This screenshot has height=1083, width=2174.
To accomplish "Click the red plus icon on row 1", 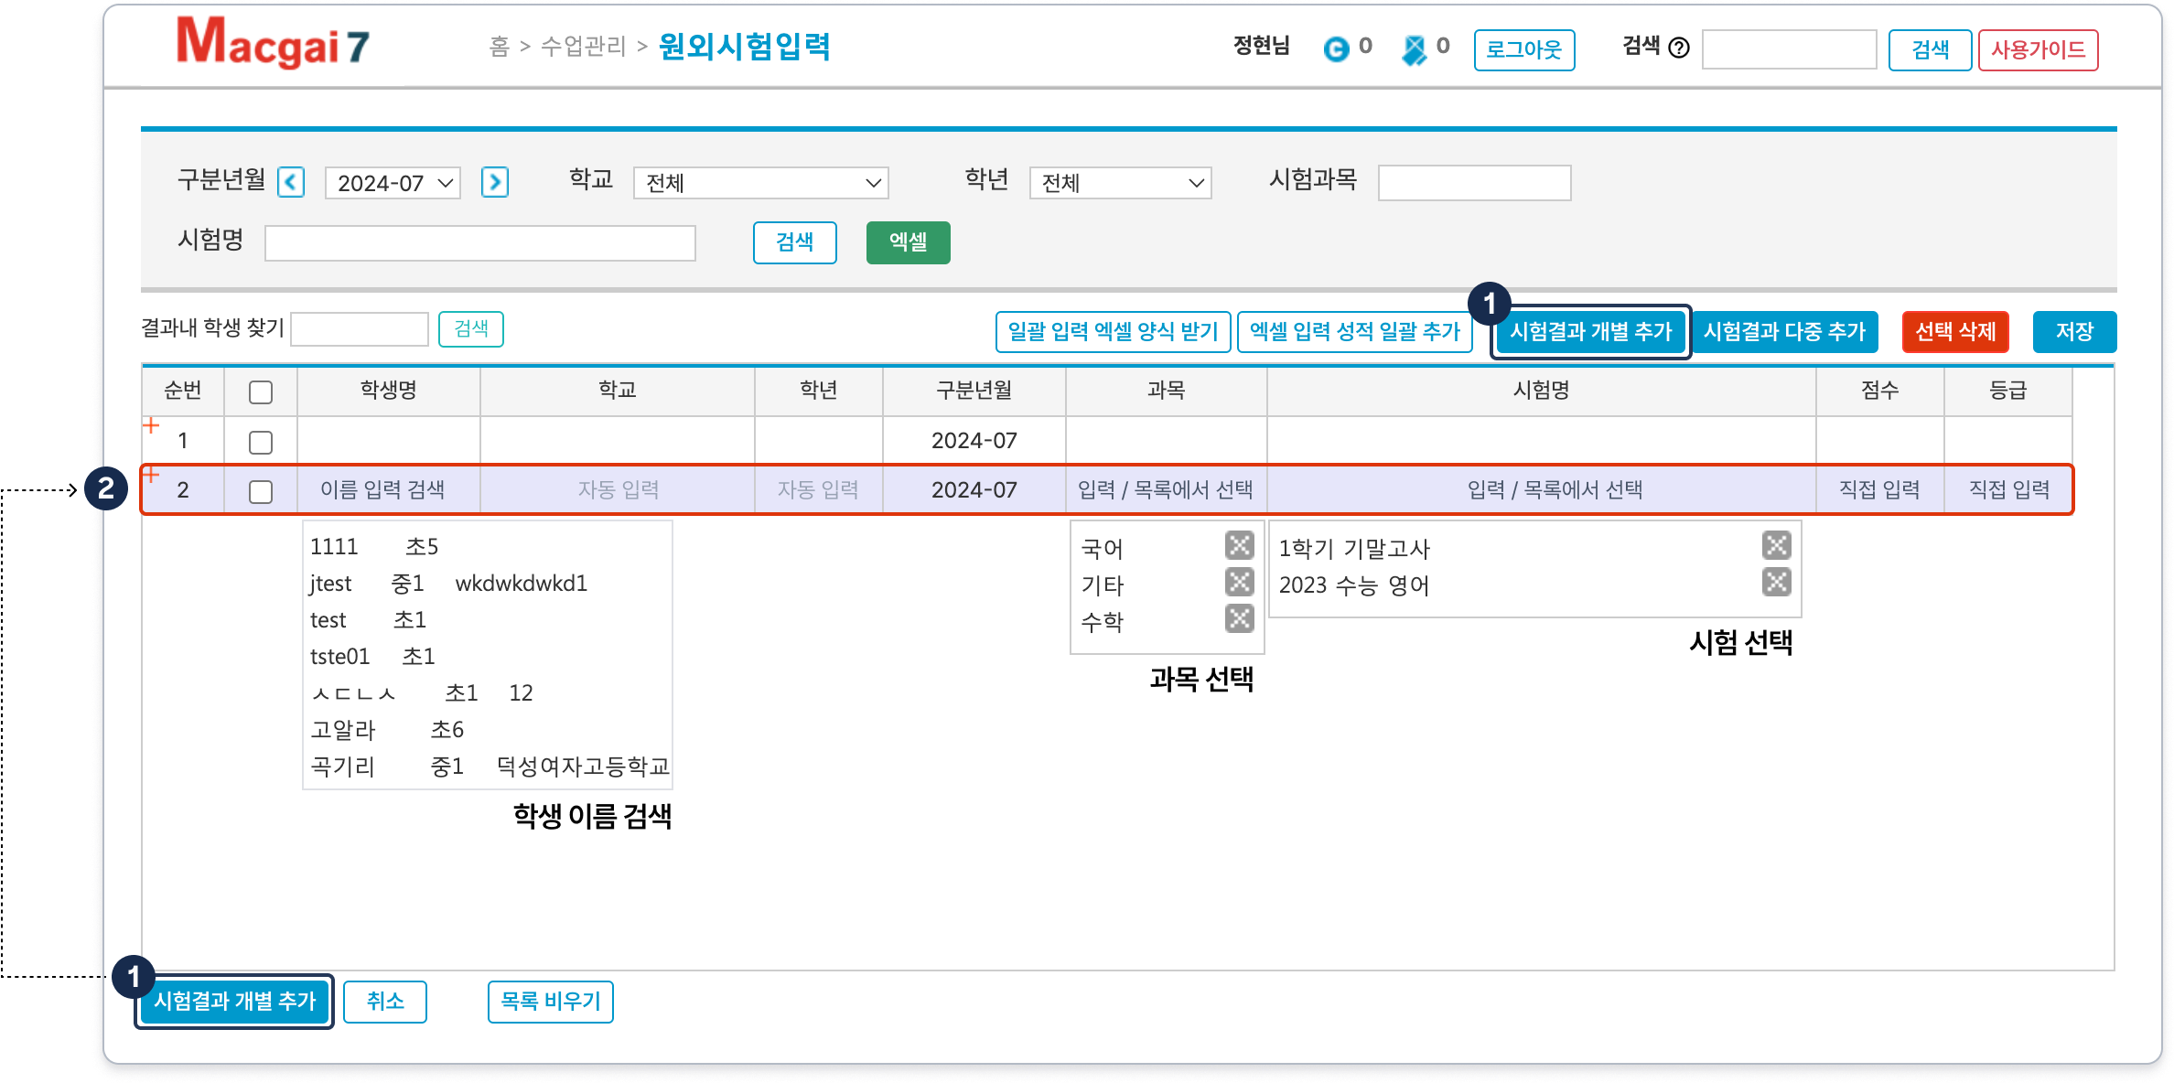I will [152, 425].
